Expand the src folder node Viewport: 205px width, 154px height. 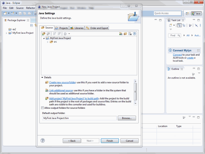coord(48,42)
